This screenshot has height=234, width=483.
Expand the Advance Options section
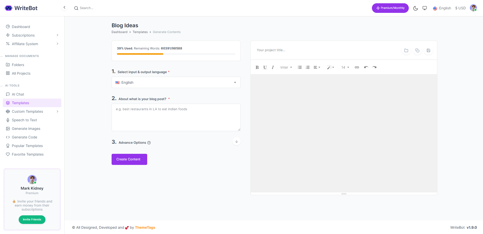pyautogui.click(x=236, y=141)
